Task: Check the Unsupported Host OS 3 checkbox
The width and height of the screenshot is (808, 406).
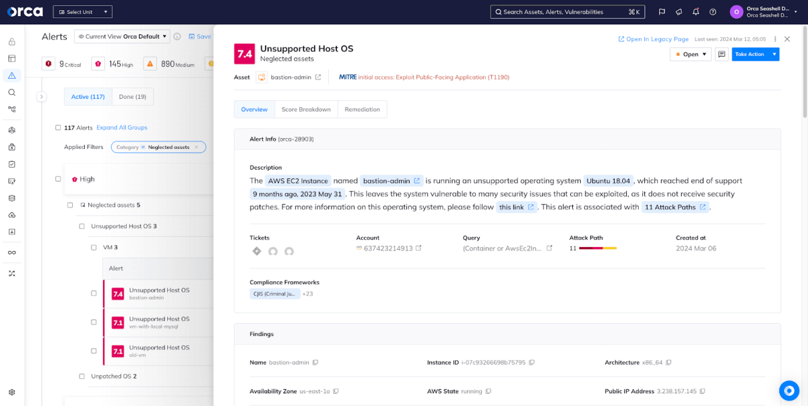Action: coord(82,226)
